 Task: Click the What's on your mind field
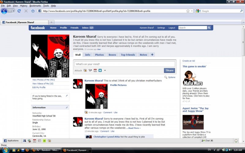coord(125,64)
